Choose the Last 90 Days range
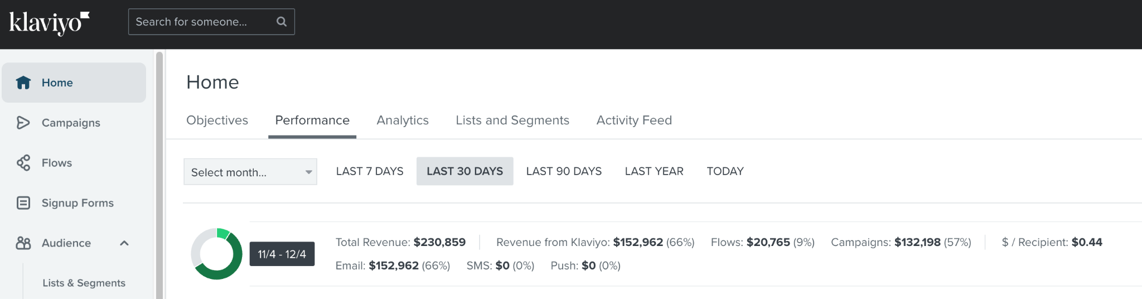This screenshot has height=299, width=1142. (x=564, y=171)
